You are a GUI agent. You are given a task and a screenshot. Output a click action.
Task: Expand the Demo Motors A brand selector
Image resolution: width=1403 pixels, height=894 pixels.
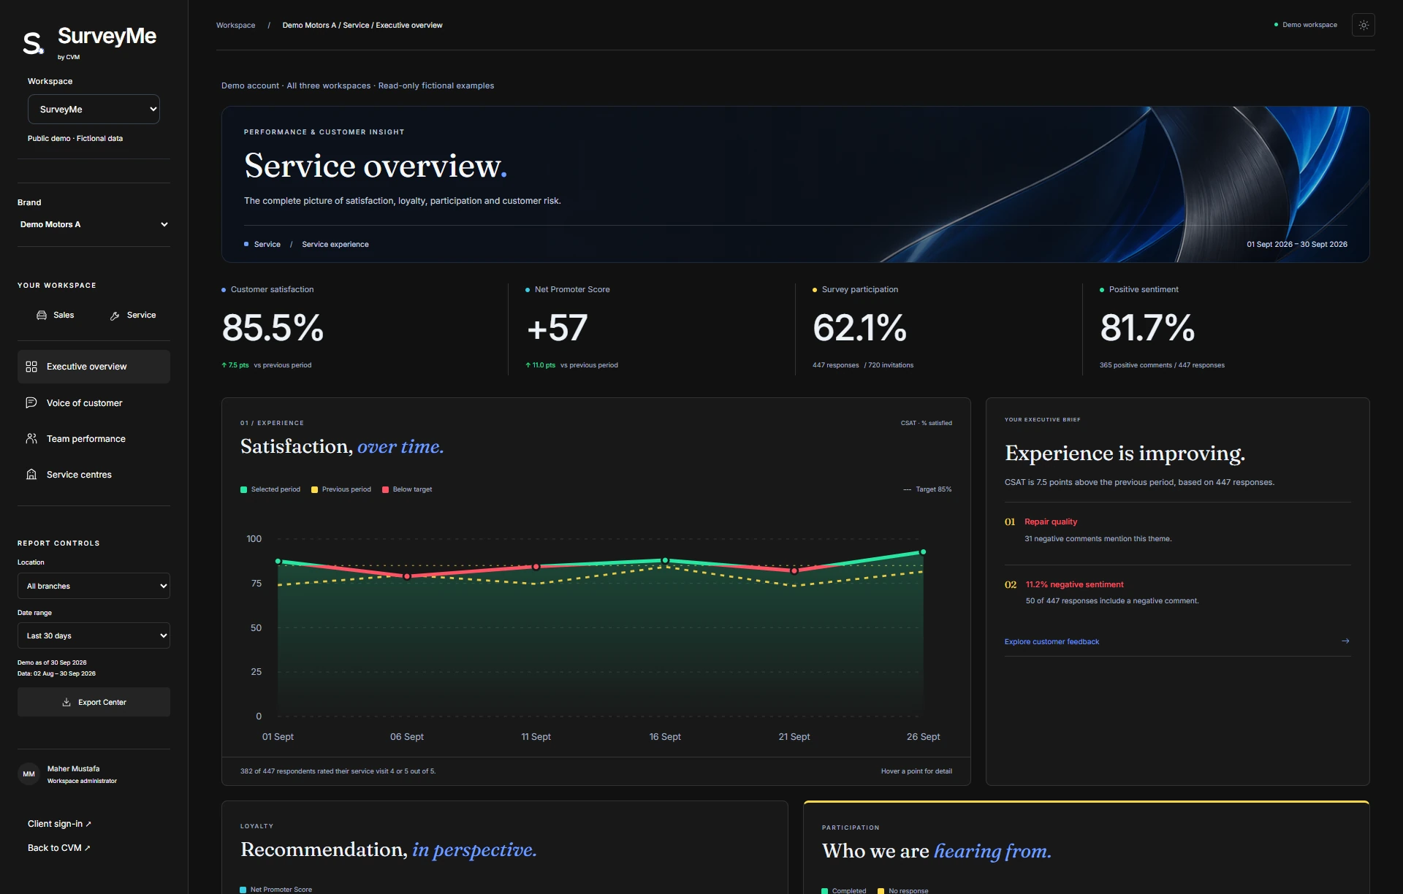point(94,224)
